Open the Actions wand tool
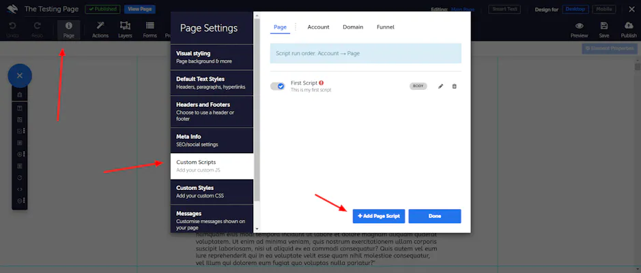The image size is (641, 273). pos(100,26)
